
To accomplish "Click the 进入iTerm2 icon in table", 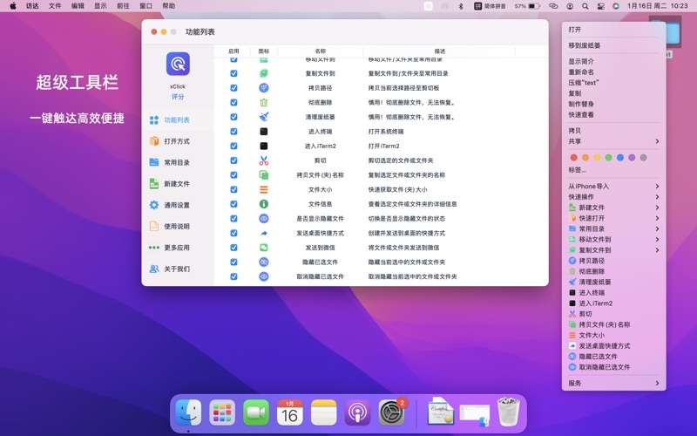I will [264, 146].
